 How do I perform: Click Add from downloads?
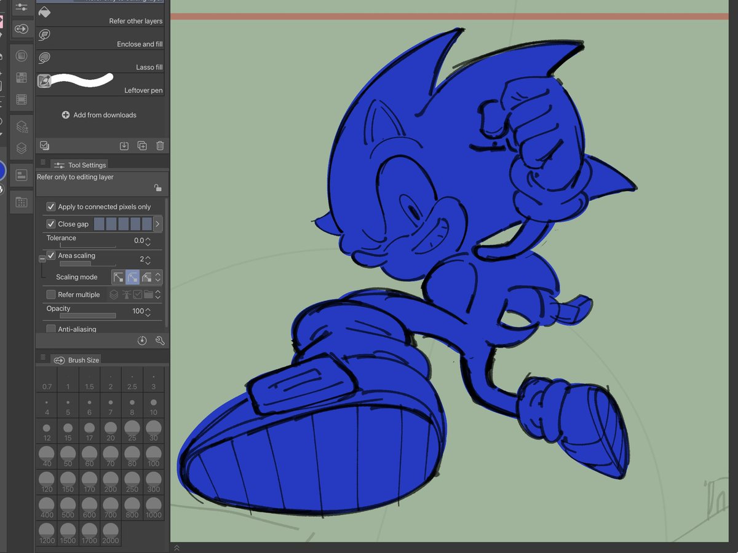coord(99,115)
